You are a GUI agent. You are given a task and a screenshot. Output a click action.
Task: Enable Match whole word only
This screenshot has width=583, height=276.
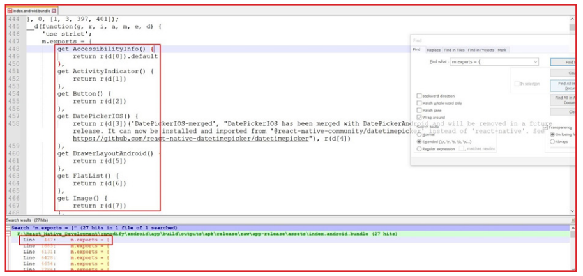420,103
